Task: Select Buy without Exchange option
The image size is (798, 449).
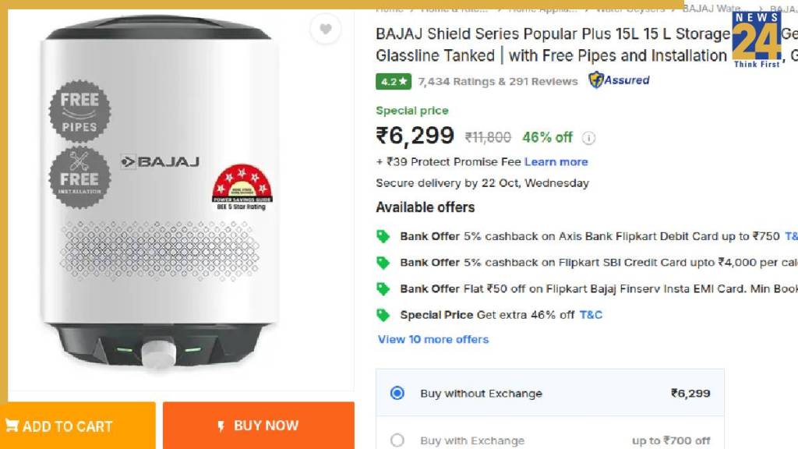Action: pos(397,393)
